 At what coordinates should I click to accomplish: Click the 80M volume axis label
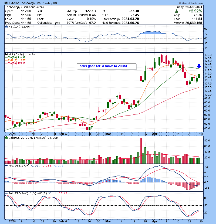207,140
